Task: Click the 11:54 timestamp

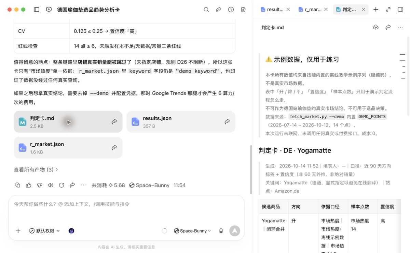Action: (x=179, y=185)
